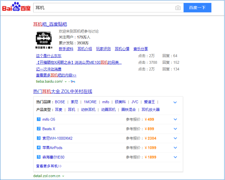The height and width of the screenshot is (180, 225).
Task: Select product type 动铁耳机
Action: [88, 110]
